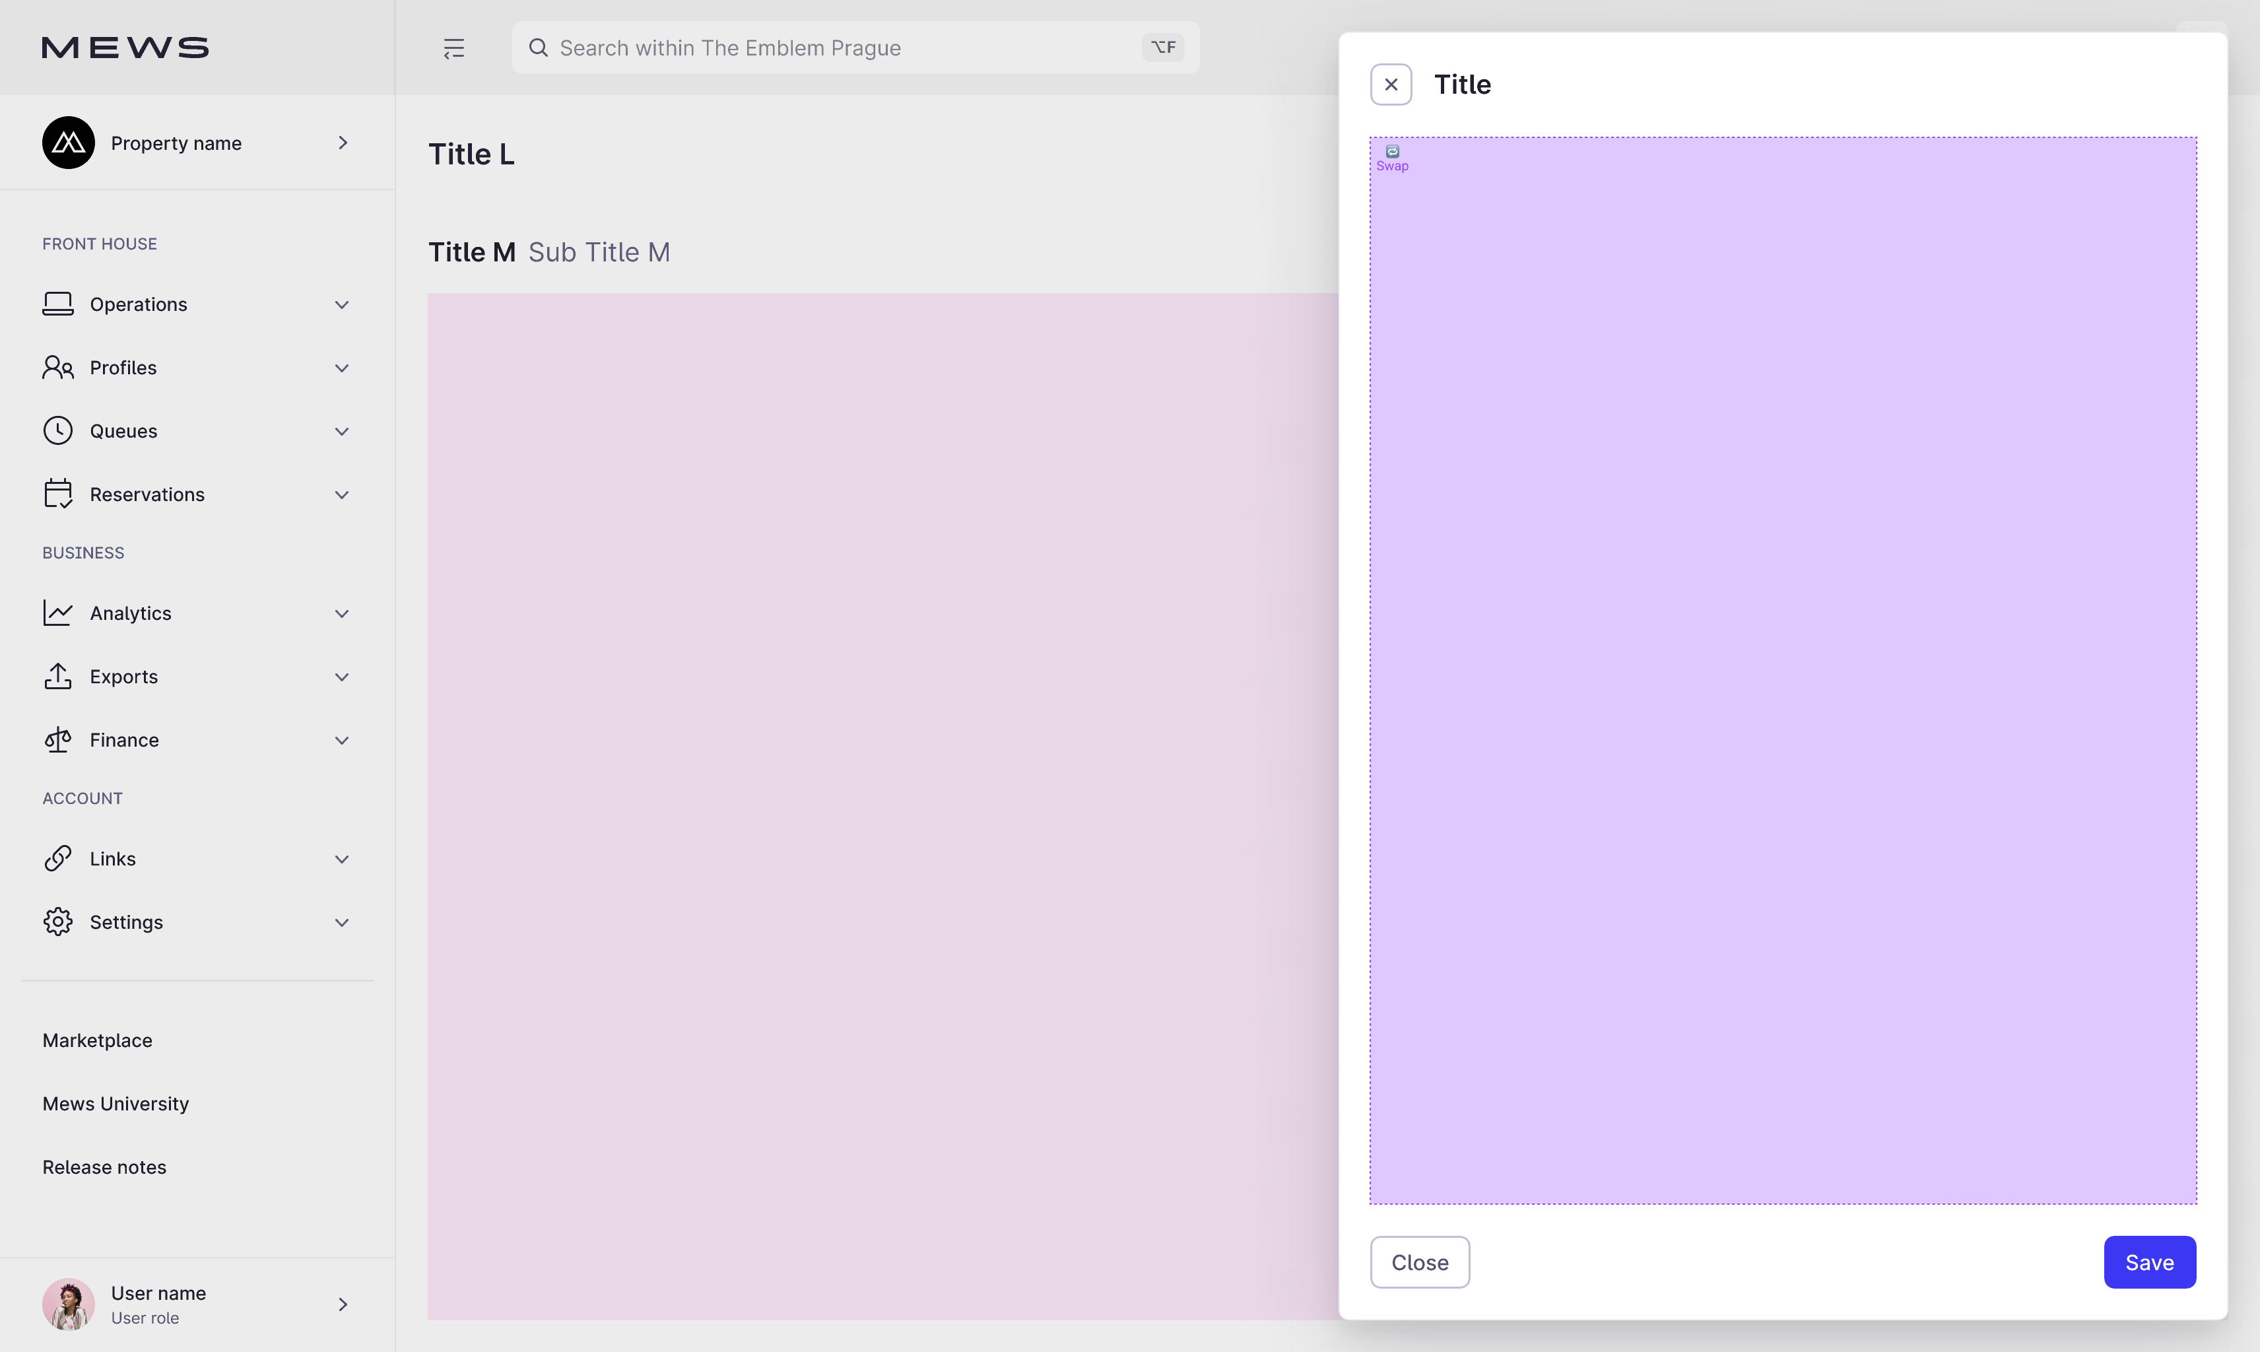Screen dimensions: 2260x1352
Task: Select the Analytics chart icon
Action: [x=58, y=612]
